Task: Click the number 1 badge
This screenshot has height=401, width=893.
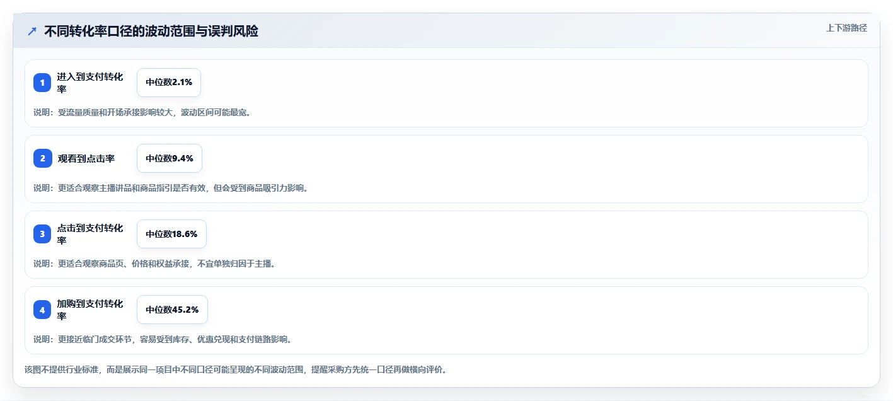Action: [x=42, y=83]
